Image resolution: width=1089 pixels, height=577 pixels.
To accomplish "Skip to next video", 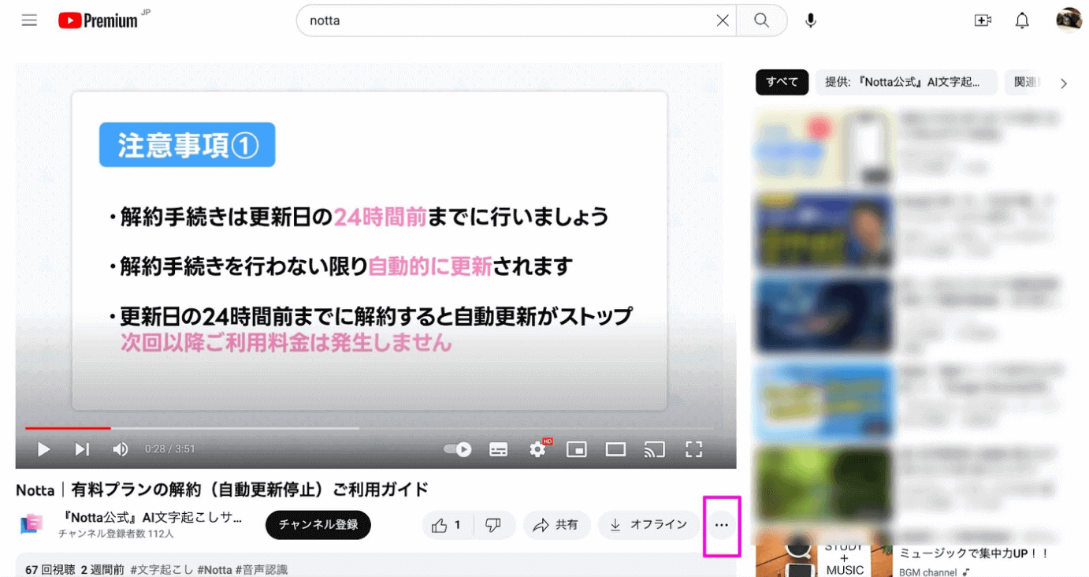I will (82, 449).
